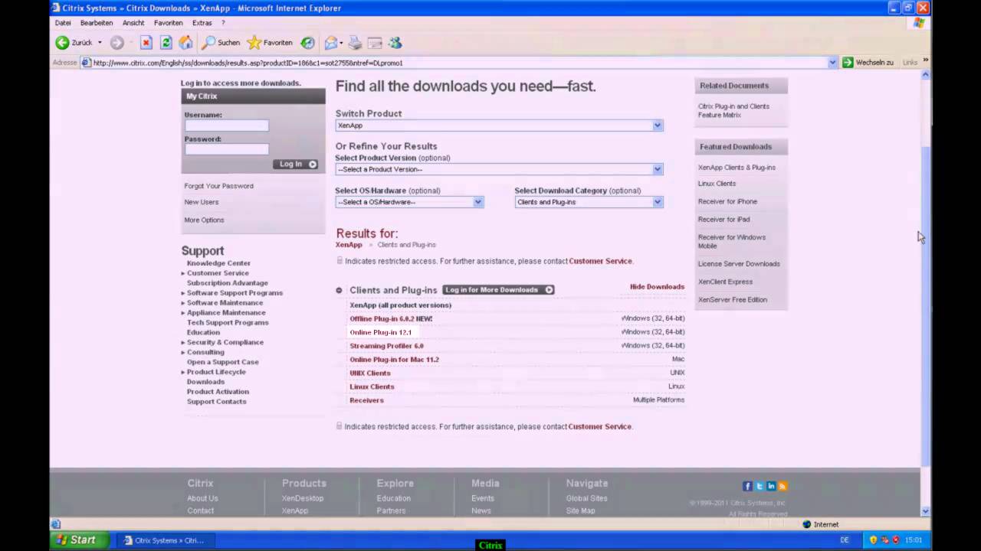Open Suchen search in the toolbar
Viewport: 981px width, 551px height.
(221, 43)
